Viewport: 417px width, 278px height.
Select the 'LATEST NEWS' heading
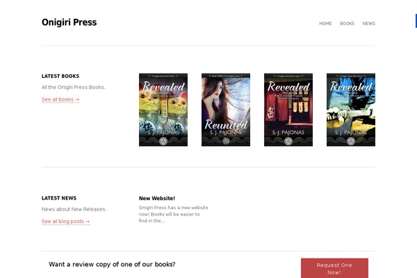pyautogui.click(x=59, y=198)
